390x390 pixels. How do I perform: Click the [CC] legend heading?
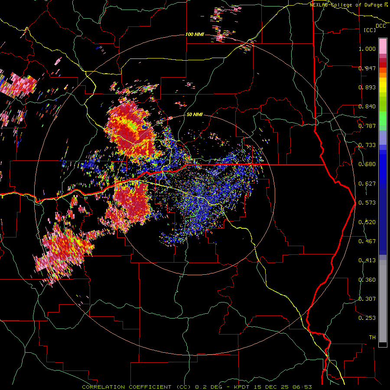point(370,30)
